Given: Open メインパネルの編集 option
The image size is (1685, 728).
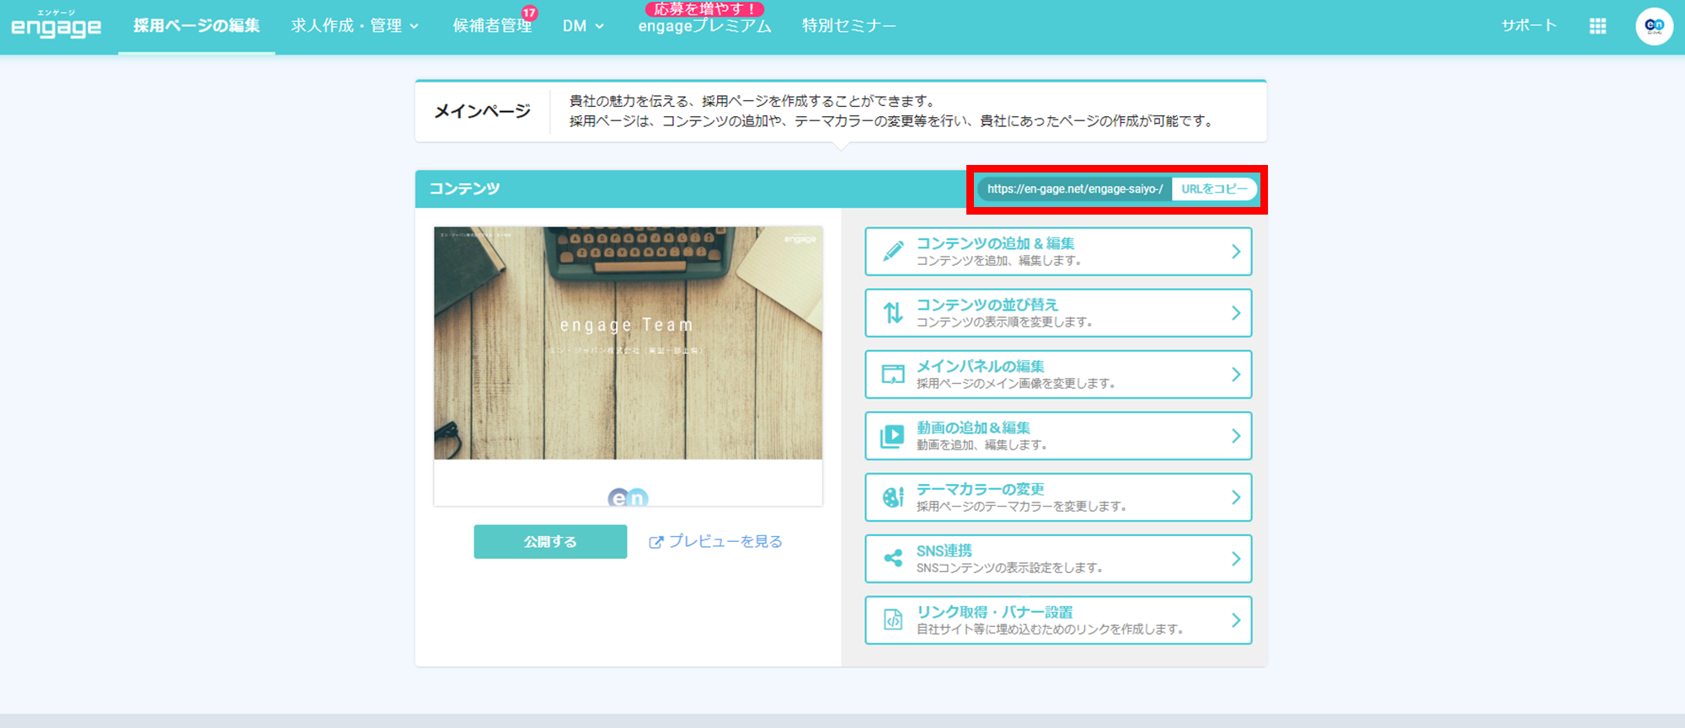Looking at the screenshot, I should click(x=1058, y=374).
